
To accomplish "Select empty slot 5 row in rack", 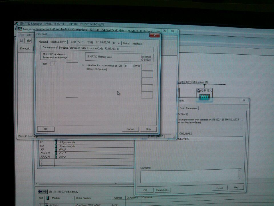I will pyautogui.click(x=86, y=160).
